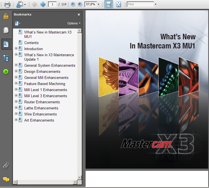Select General Mill Enhancements bookmark

coord(46,78)
